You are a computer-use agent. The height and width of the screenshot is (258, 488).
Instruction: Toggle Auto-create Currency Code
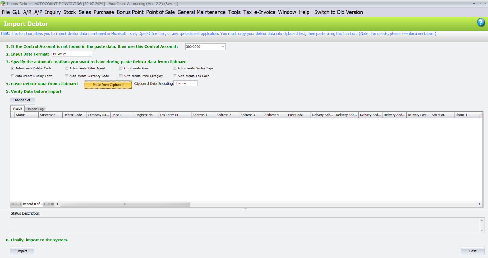pos(67,76)
